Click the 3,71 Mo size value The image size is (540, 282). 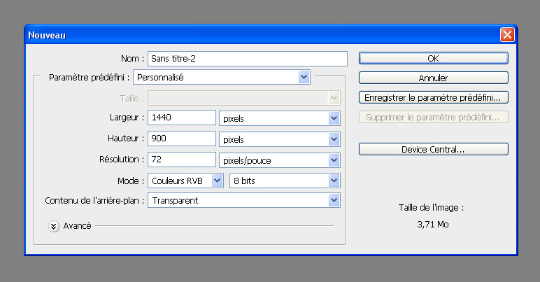[433, 225]
